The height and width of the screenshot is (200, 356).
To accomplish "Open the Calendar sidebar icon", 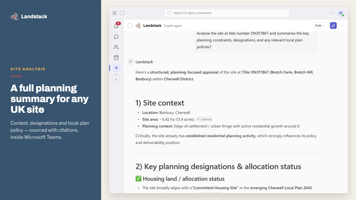I will pos(116,58).
